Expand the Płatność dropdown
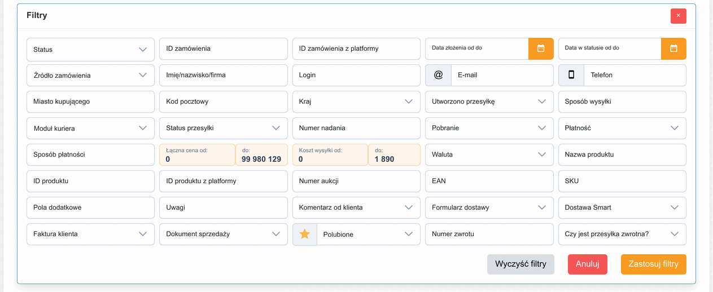 point(622,128)
